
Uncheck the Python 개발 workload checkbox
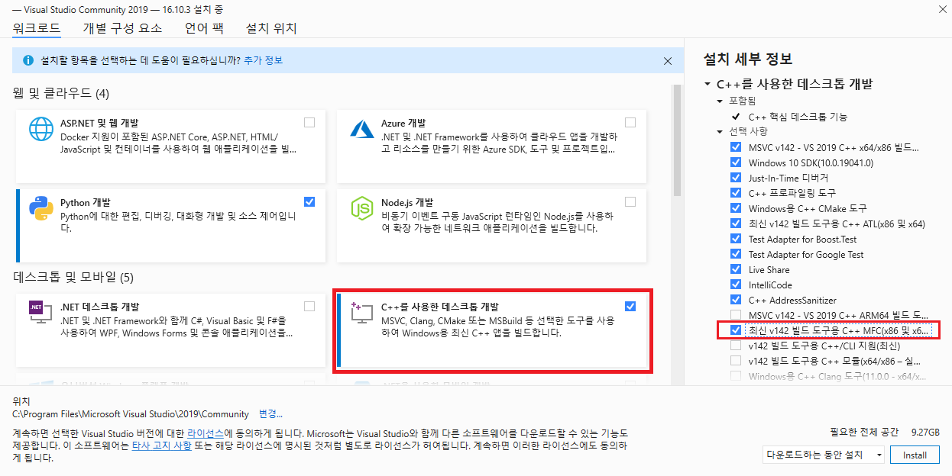point(309,201)
